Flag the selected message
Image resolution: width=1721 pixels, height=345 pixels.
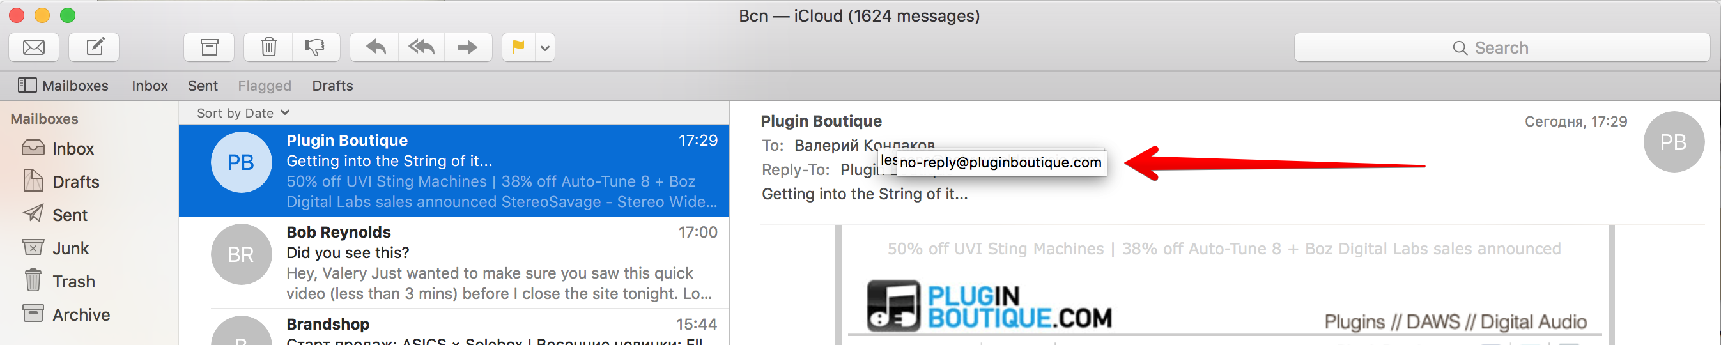[x=518, y=47]
